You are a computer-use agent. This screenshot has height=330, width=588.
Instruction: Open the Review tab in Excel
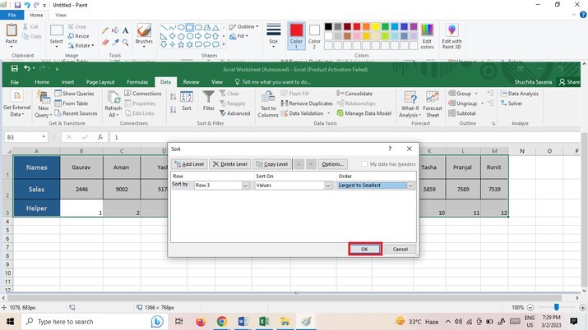click(x=191, y=82)
